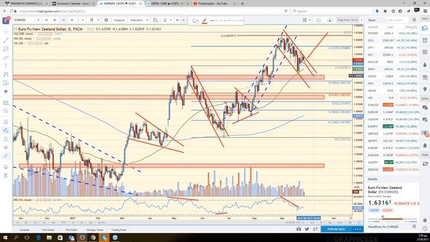Screen dimensions: 430x242
Task: Expand the alert bulb dropdown arrow
Action: [x=171, y=20]
